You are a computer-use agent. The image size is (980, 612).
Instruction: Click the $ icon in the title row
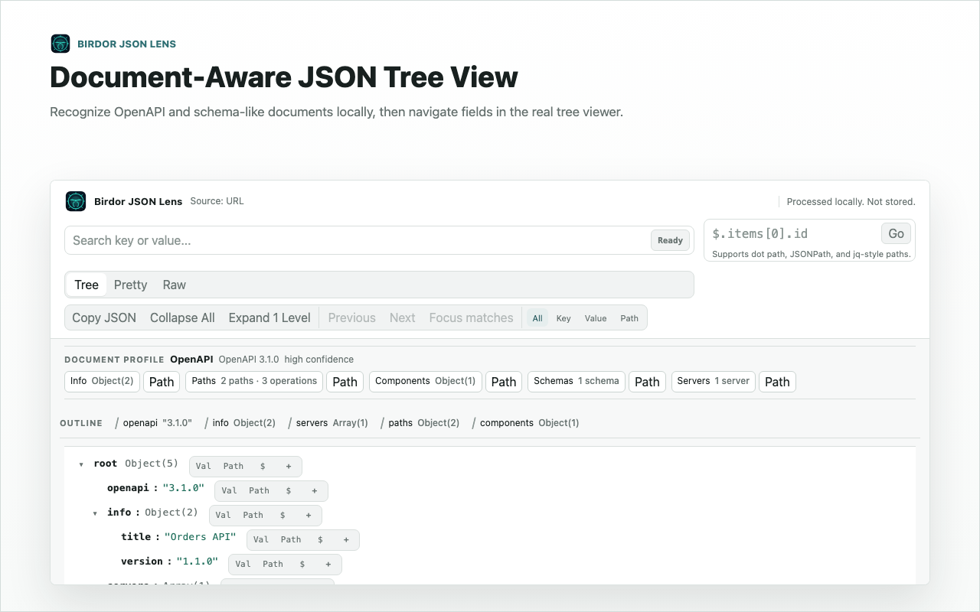(x=320, y=539)
